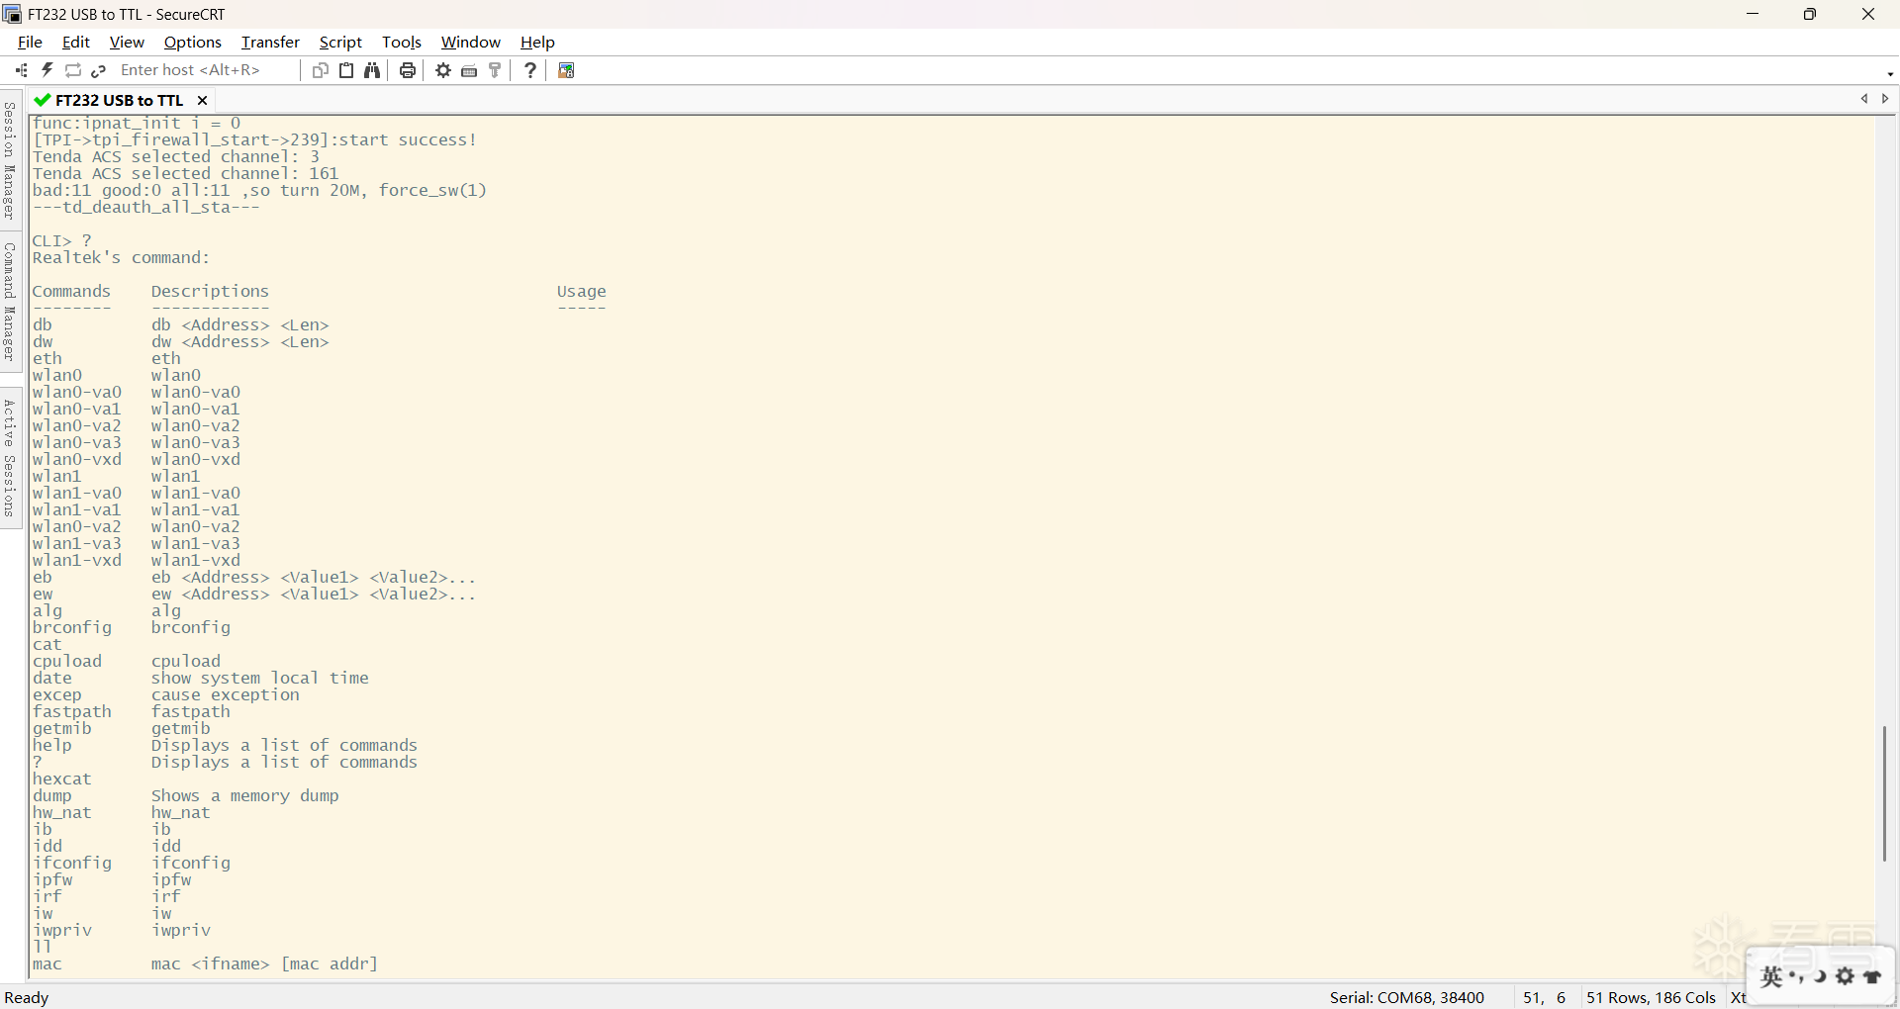Click the Disconnect link icon
Screen dimensions: 1900x1009
click(99, 70)
